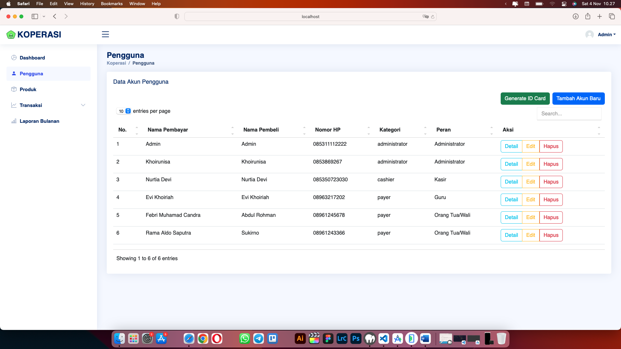Click Safari's share icon
Image resolution: width=621 pixels, height=349 pixels.
(x=588, y=16)
